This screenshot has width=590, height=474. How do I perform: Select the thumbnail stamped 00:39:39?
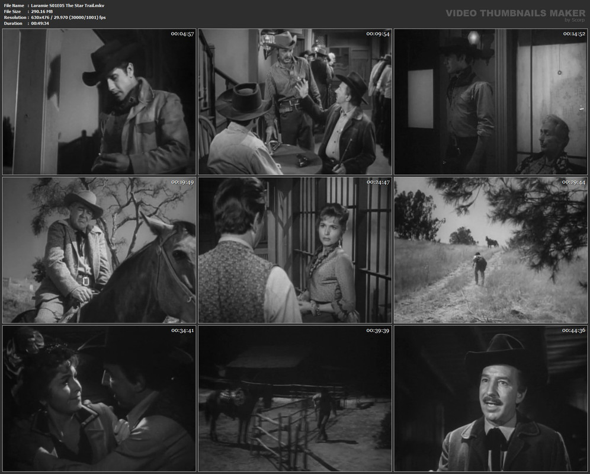(295, 398)
